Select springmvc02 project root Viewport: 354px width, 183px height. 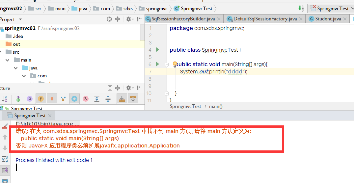tap(20, 28)
